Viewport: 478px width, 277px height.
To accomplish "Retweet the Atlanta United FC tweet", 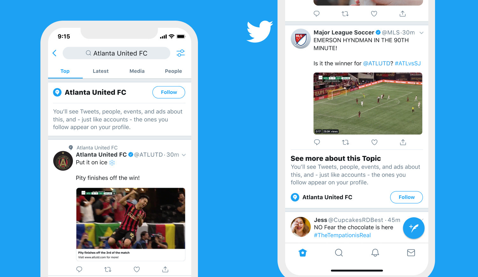I will point(108,269).
